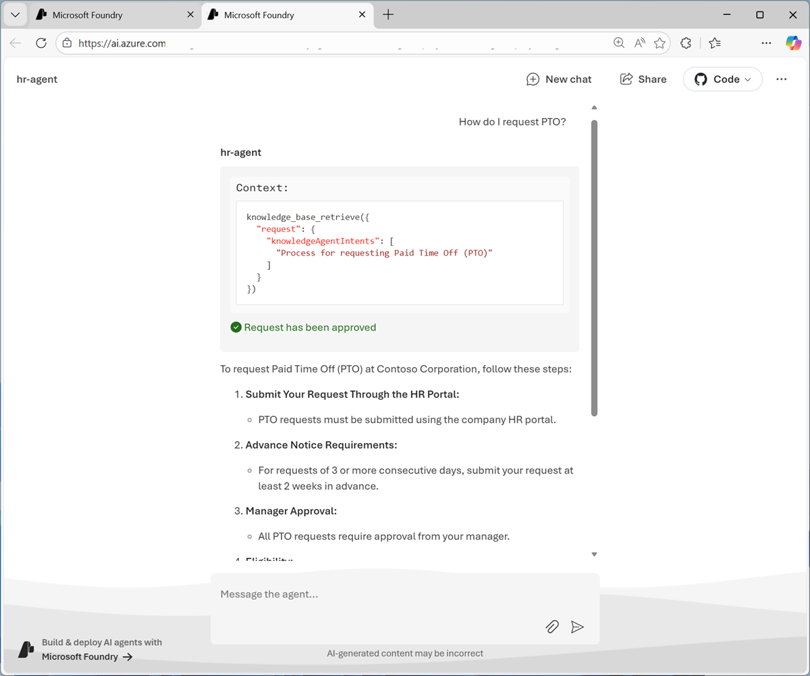Open Copilot from the browser toolbar
Viewport: 810px width, 676px height.
[793, 43]
